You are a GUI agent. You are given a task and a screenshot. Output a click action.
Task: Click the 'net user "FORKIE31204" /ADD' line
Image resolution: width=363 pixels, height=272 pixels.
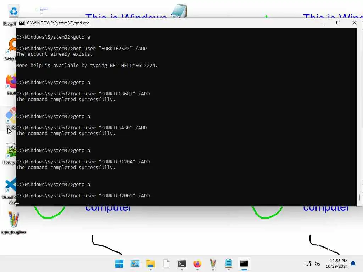(83, 161)
